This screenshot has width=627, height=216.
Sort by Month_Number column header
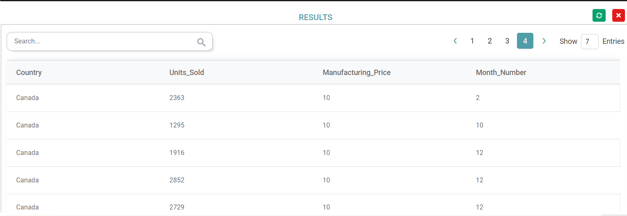pyautogui.click(x=501, y=73)
